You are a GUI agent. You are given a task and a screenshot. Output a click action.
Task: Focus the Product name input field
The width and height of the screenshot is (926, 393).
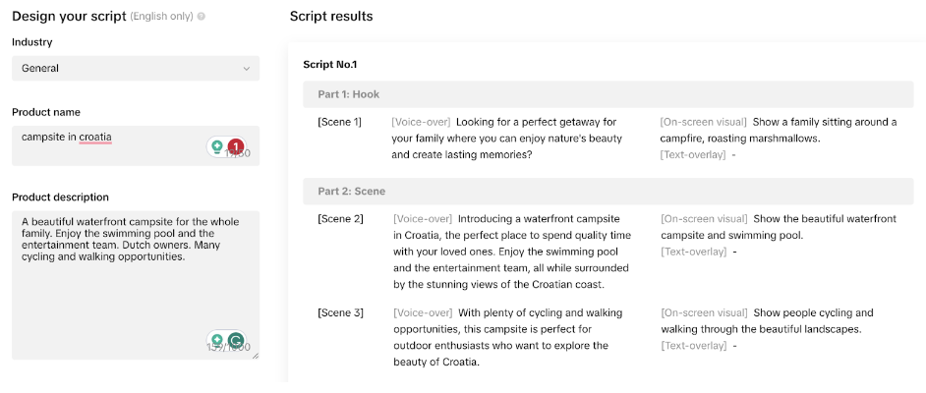point(136,145)
